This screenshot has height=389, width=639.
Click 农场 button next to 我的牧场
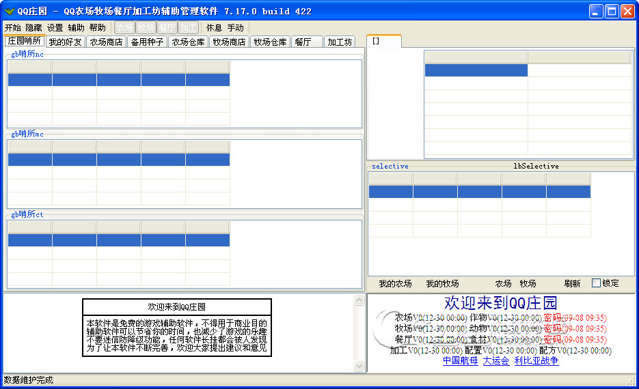pyautogui.click(x=503, y=284)
